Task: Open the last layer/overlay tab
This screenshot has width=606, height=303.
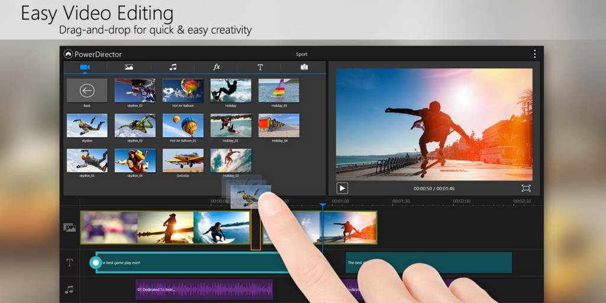Action: (304, 67)
